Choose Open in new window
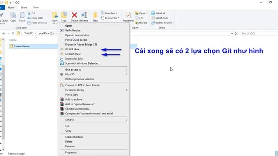Viewport: 278px width, 156px height. (94, 35)
